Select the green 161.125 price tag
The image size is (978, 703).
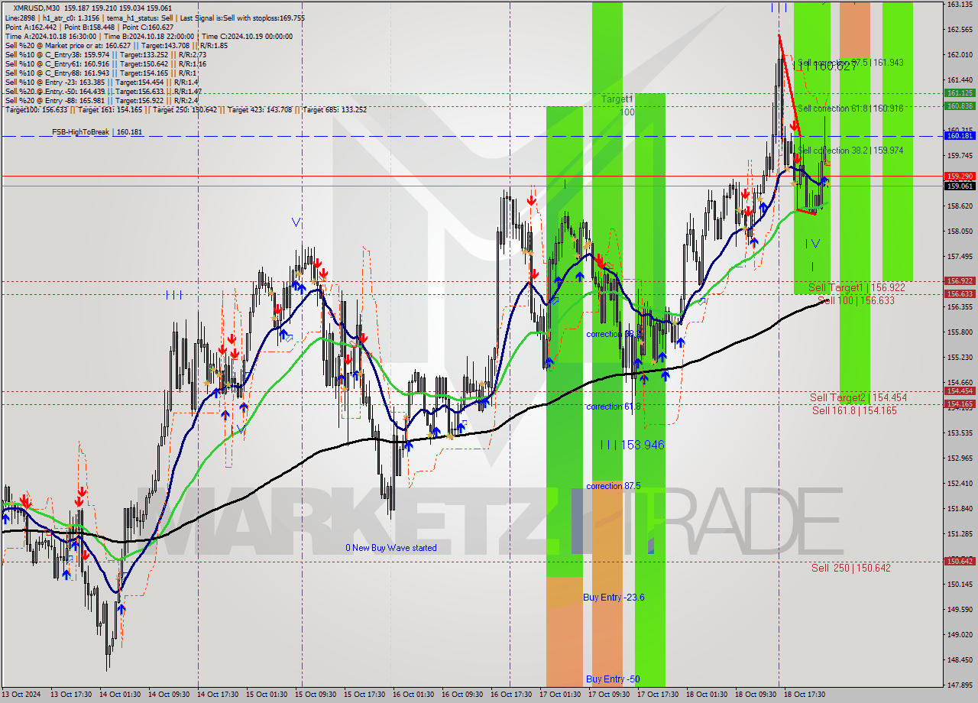pyautogui.click(x=960, y=92)
